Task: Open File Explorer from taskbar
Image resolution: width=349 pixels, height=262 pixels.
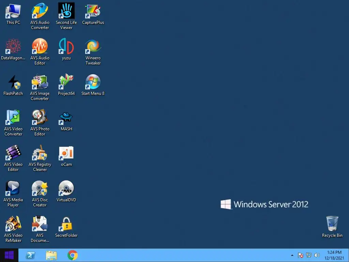Action: pyautogui.click(x=51, y=255)
